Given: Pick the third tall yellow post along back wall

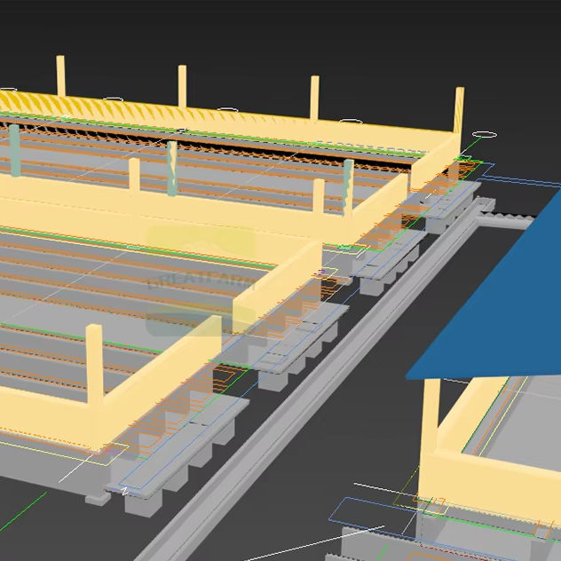Looking at the screenshot, I should tap(314, 96).
